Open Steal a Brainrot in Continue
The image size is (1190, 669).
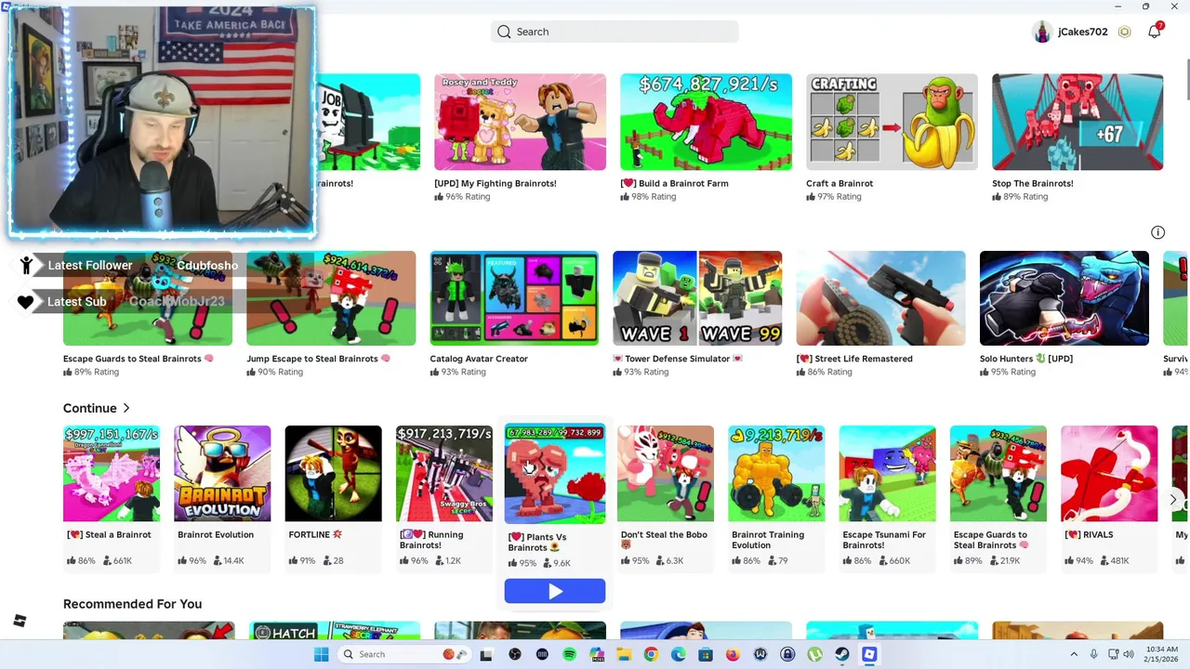(x=112, y=474)
